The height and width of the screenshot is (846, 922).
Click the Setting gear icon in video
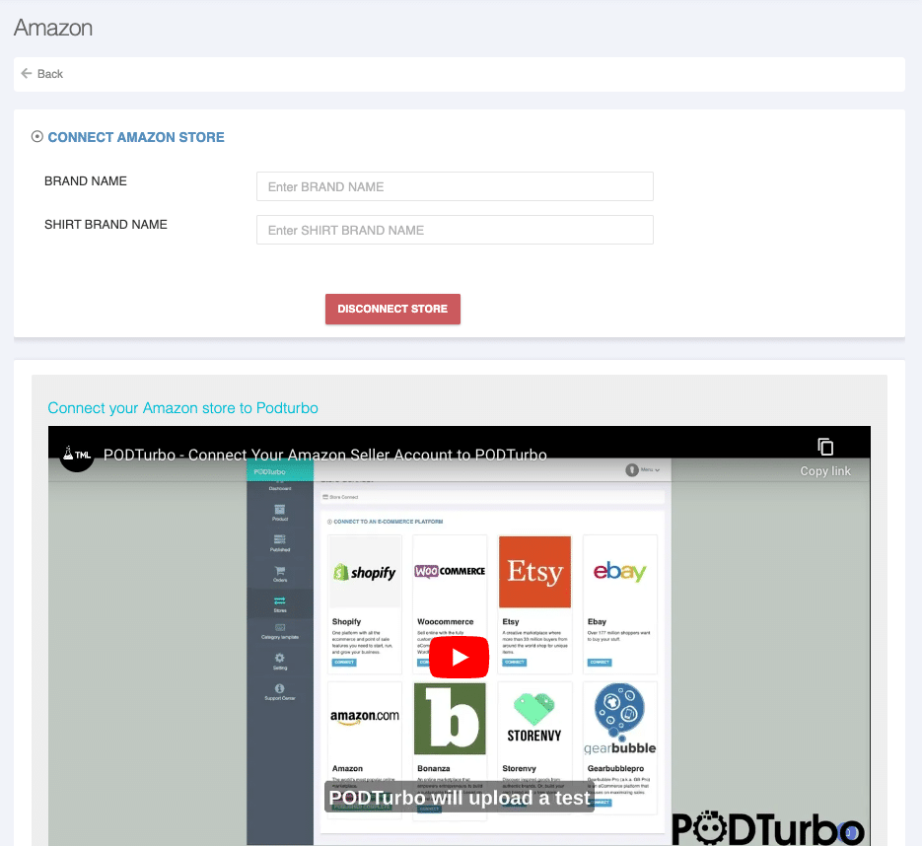coord(280,661)
